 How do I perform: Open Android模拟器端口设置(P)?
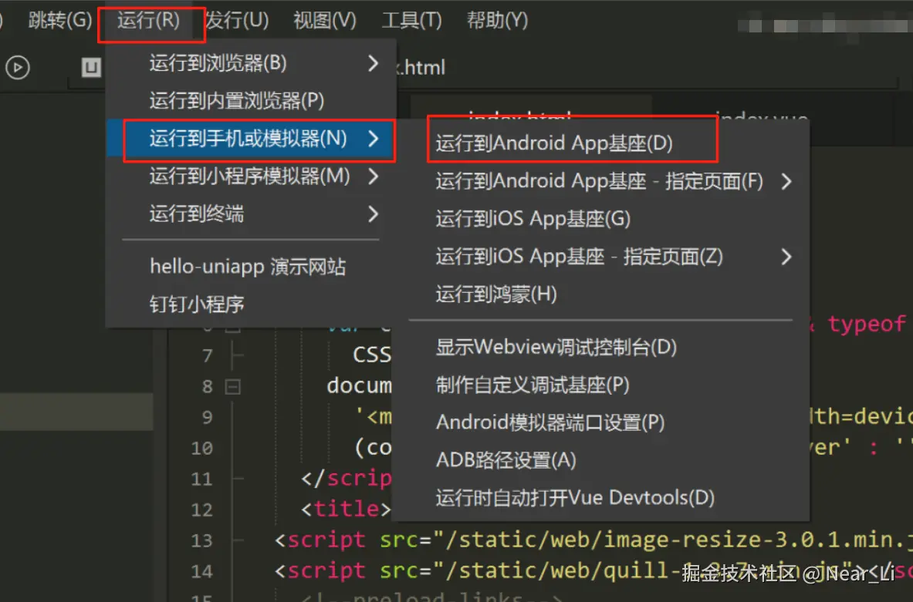550,422
